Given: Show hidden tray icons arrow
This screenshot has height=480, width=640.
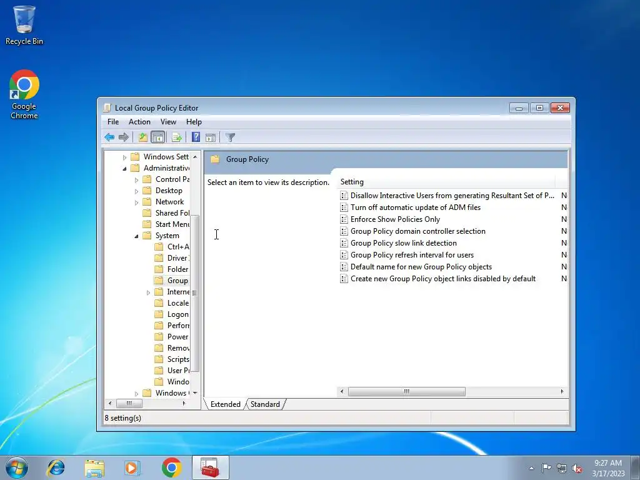Looking at the screenshot, I should tap(531, 468).
